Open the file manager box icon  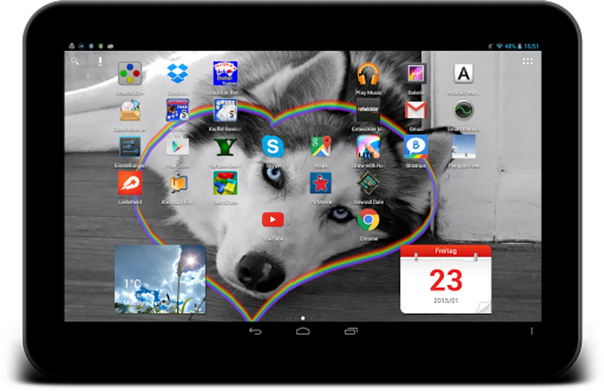coord(130,110)
